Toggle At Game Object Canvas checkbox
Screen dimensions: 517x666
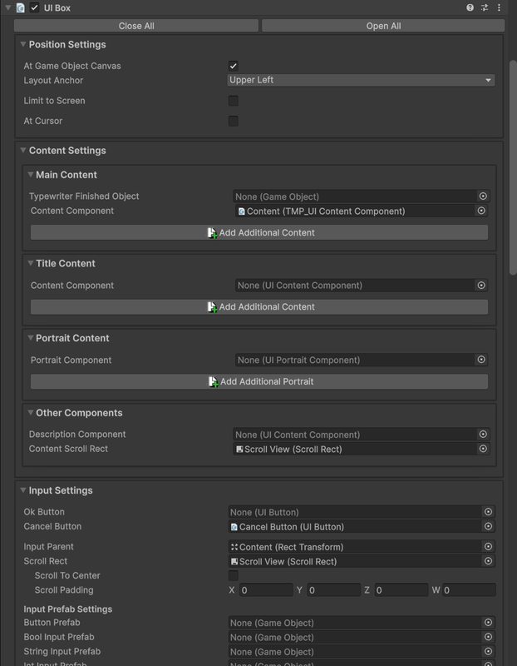(234, 66)
